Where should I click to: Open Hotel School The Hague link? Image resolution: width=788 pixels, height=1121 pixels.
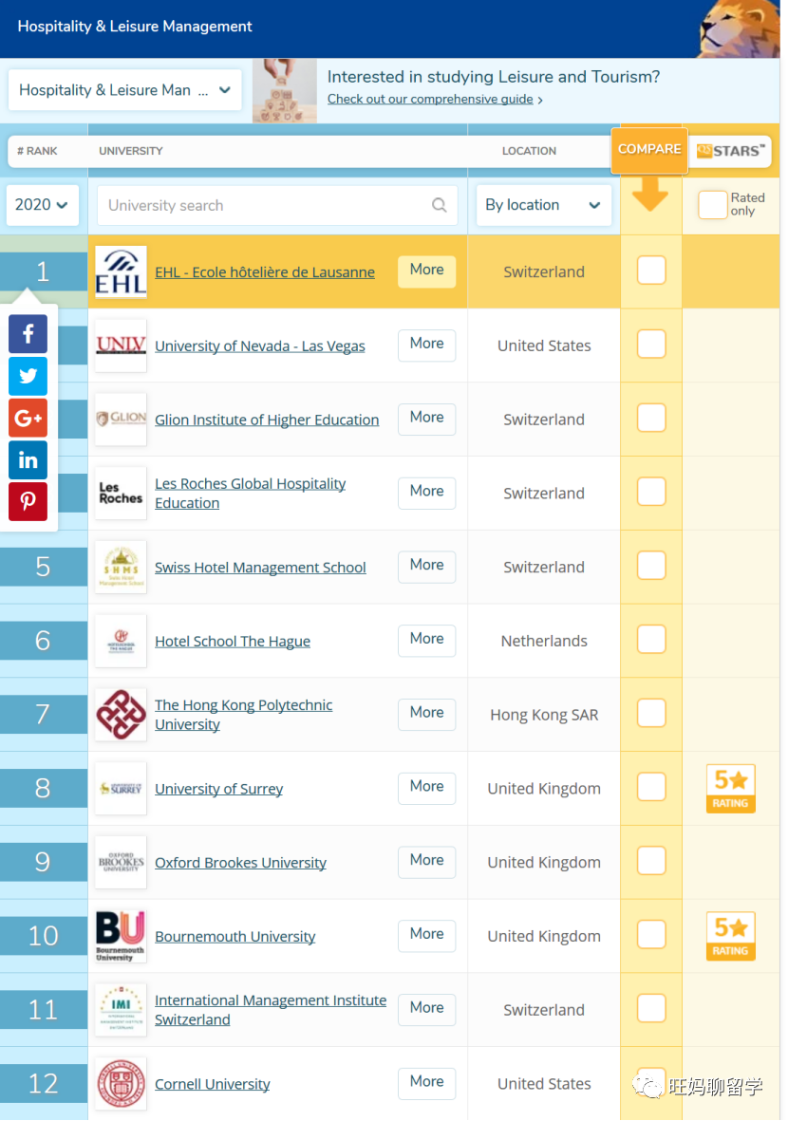click(x=233, y=642)
